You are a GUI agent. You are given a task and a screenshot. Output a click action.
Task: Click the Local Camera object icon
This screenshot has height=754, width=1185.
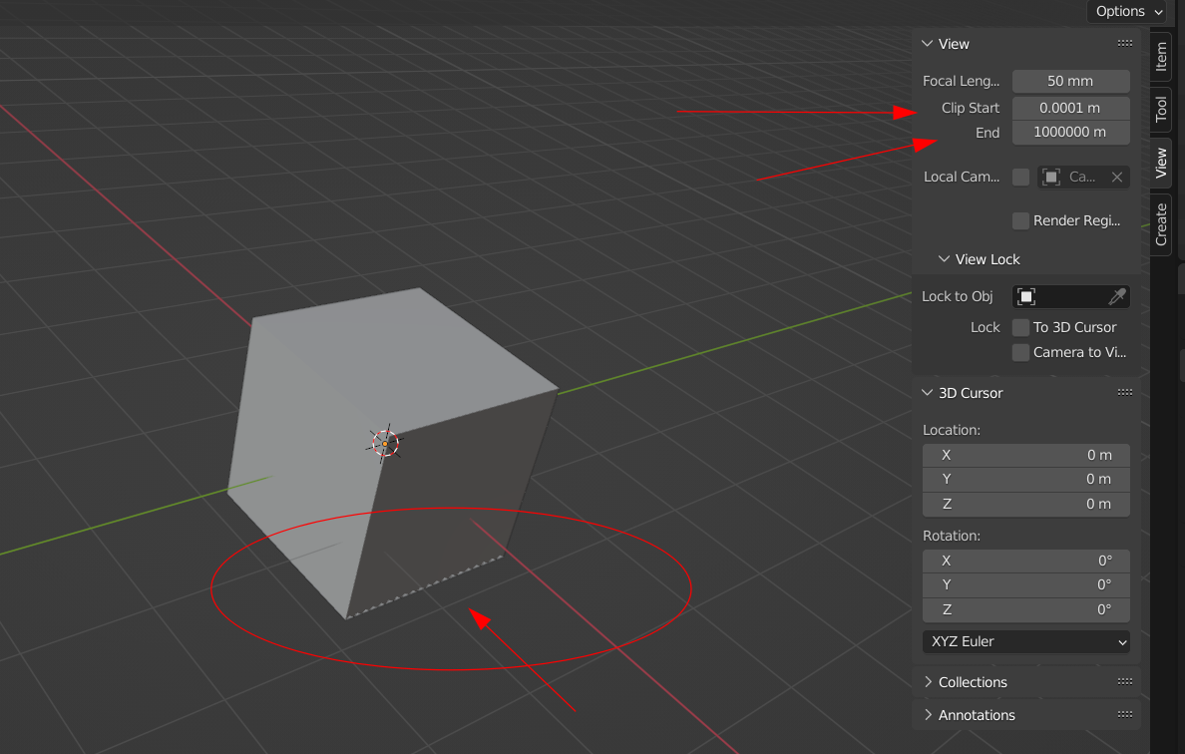click(1050, 177)
